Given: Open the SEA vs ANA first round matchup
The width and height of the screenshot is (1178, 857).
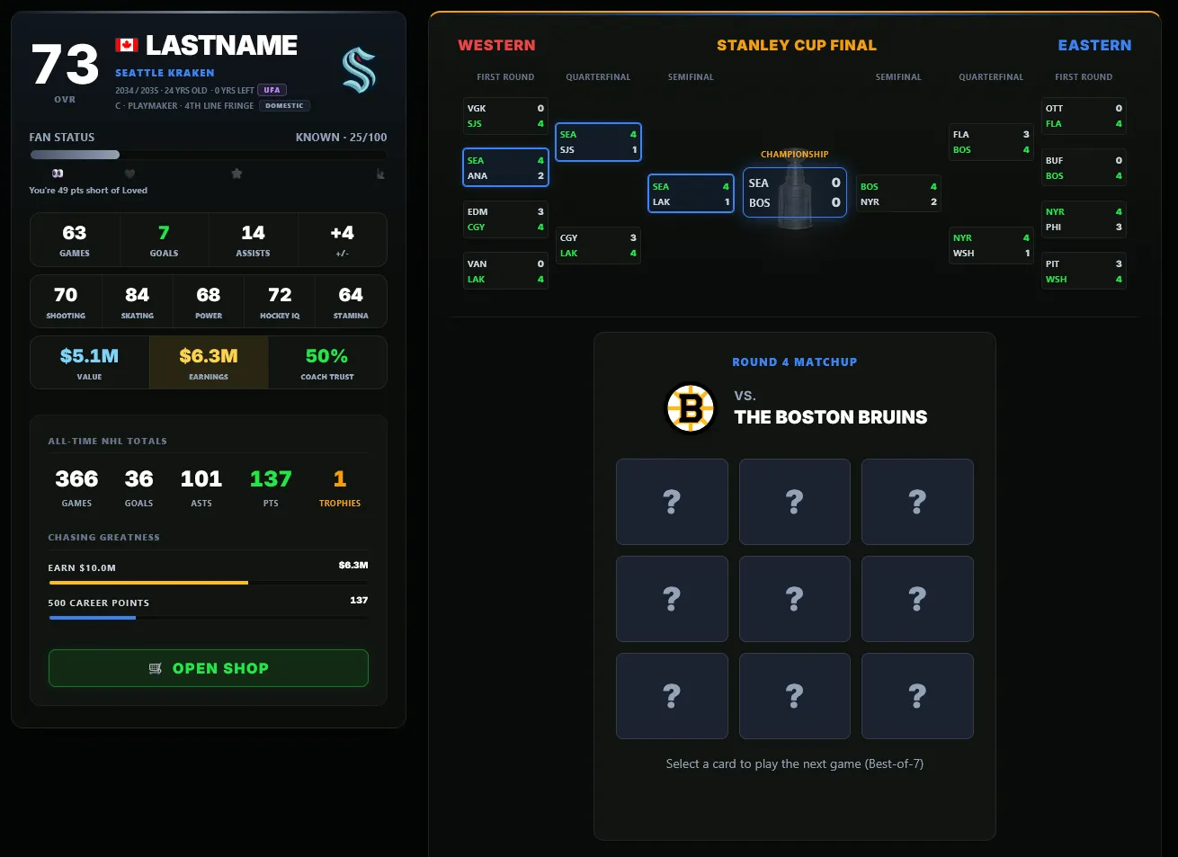Looking at the screenshot, I should (505, 168).
